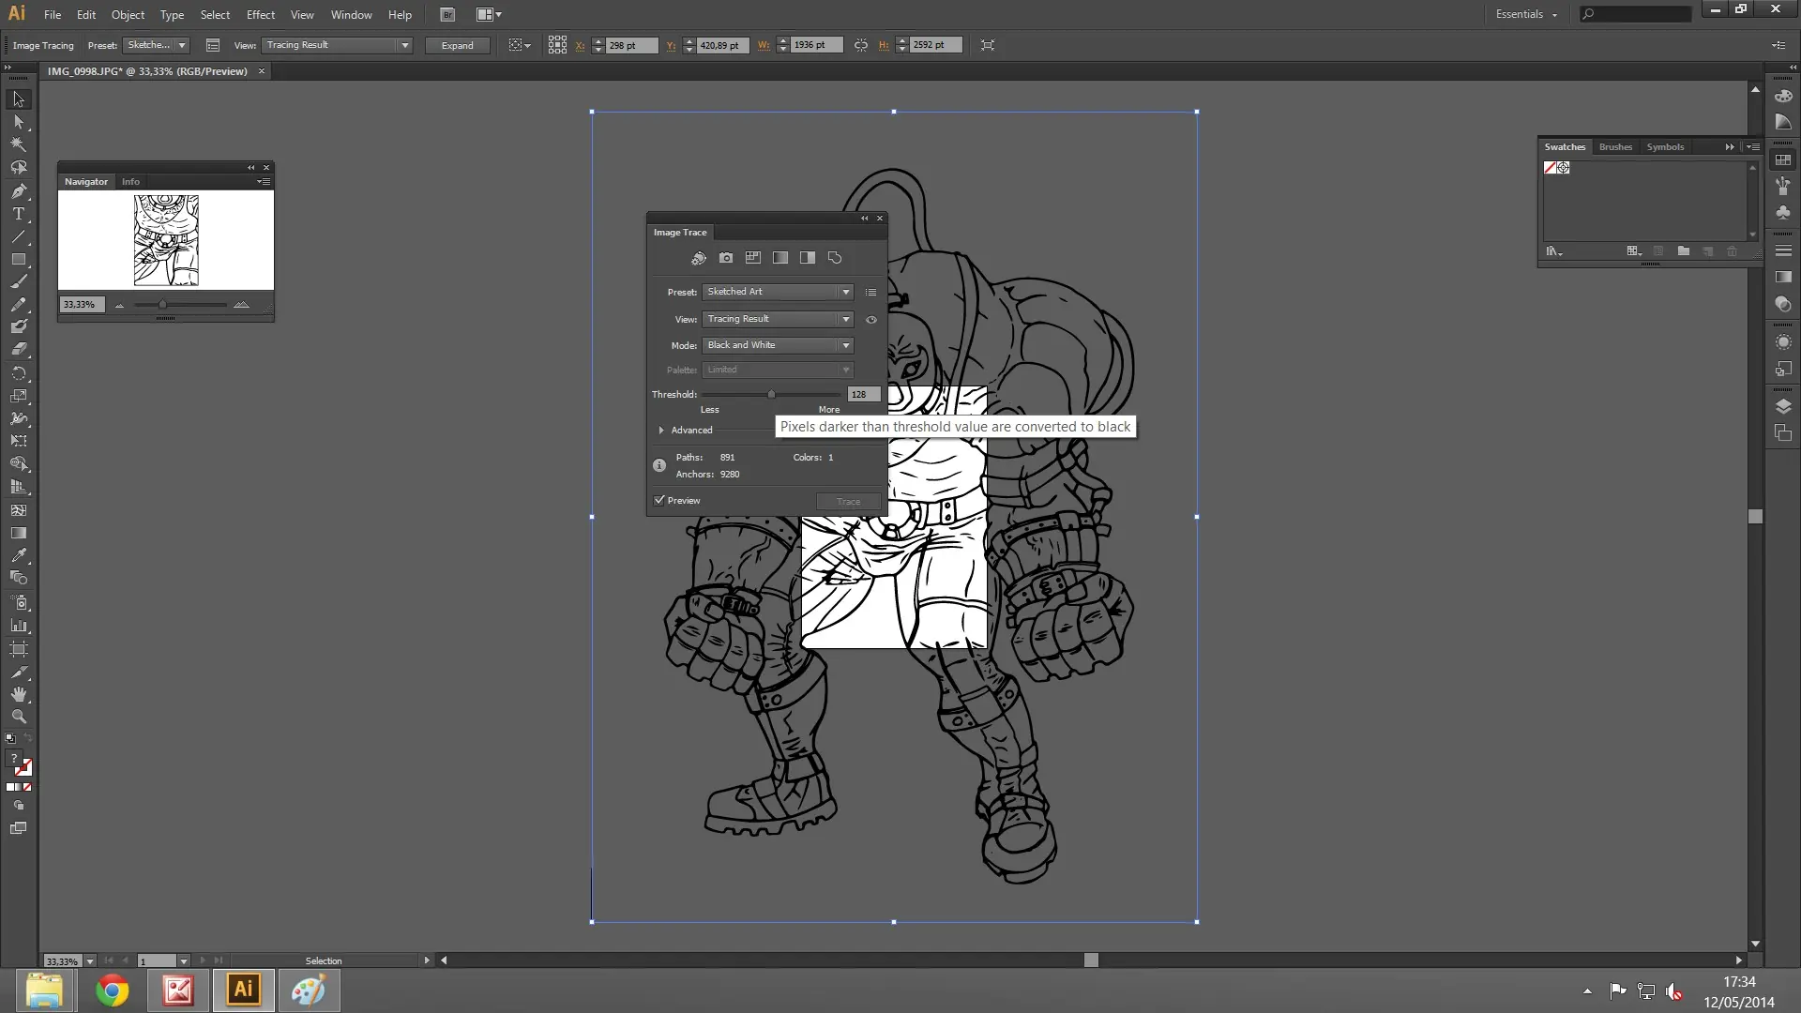Viewport: 1801px width, 1013px height.
Task: Select the Type tool
Action: (19, 214)
